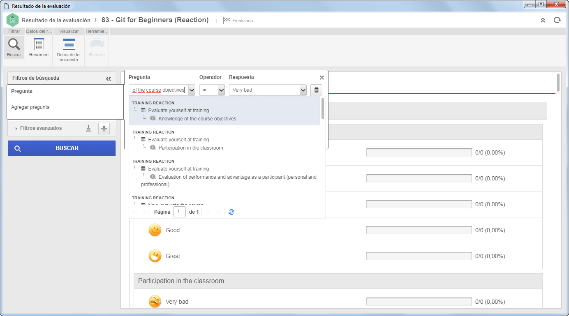Click the Good row 0/0 (0,00%) value
Image resolution: width=569 pixels, height=316 pixels.
click(490, 230)
